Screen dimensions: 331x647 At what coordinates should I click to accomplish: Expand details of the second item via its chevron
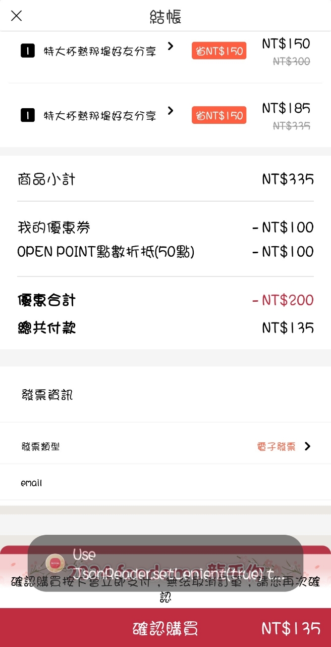[171, 111]
